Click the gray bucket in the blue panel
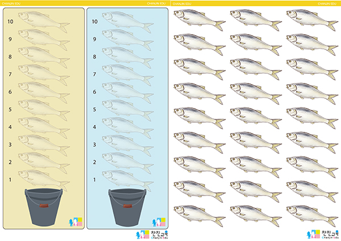341x241 pixels. 127,207
